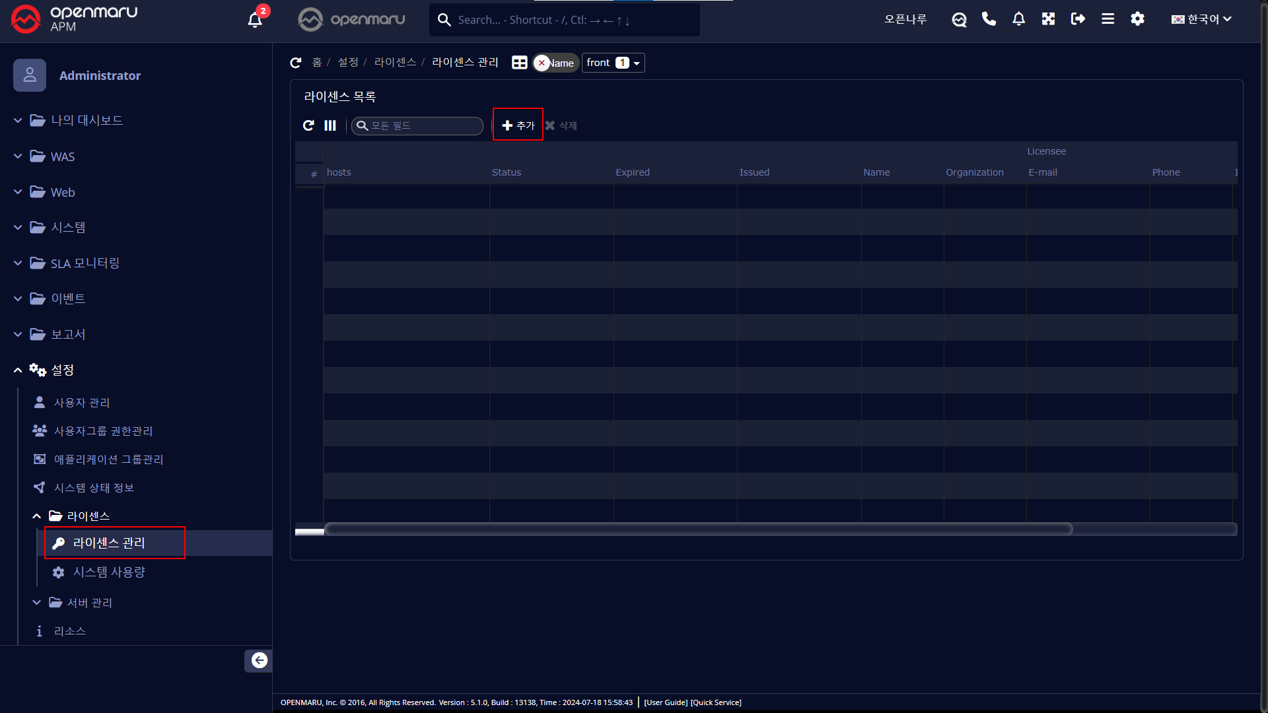
Task: Reload the license list with refresh icon
Action: 308,125
